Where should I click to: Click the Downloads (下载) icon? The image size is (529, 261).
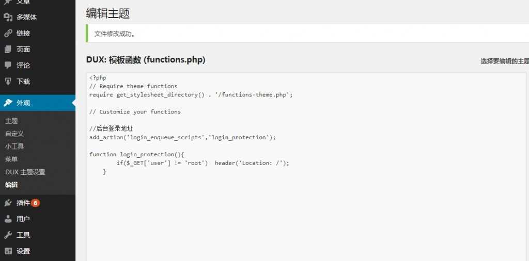pyautogui.click(x=8, y=81)
